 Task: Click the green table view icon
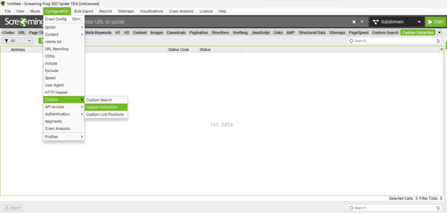[x=41, y=41]
